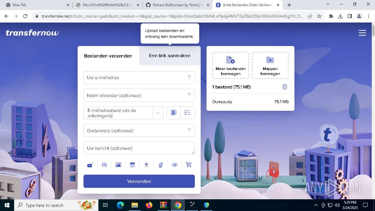This screenshot has height=211, width=375.
Task: Focus the Onderwerp subject field
Action: (139, 130)
